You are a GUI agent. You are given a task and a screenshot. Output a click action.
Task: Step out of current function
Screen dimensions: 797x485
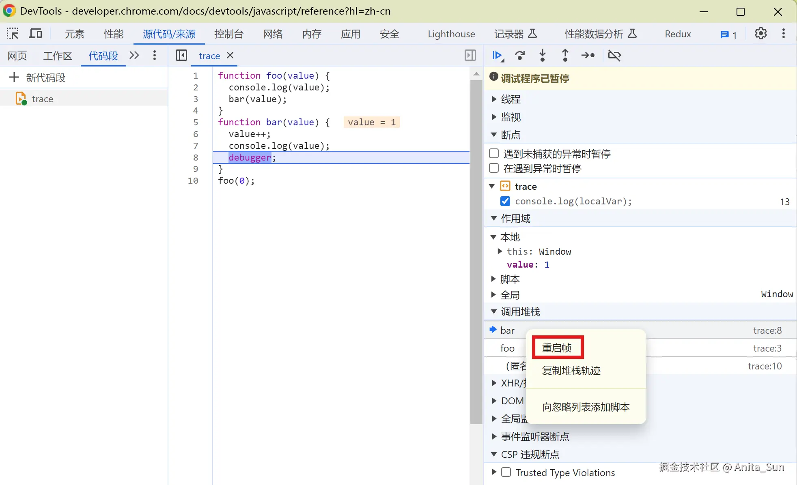click(x=565, y=56)
